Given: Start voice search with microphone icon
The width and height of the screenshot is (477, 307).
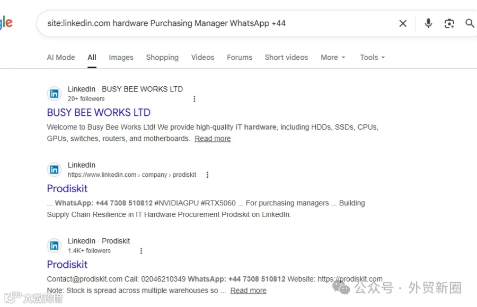Looking at the screenshot, I should (428, 23).
